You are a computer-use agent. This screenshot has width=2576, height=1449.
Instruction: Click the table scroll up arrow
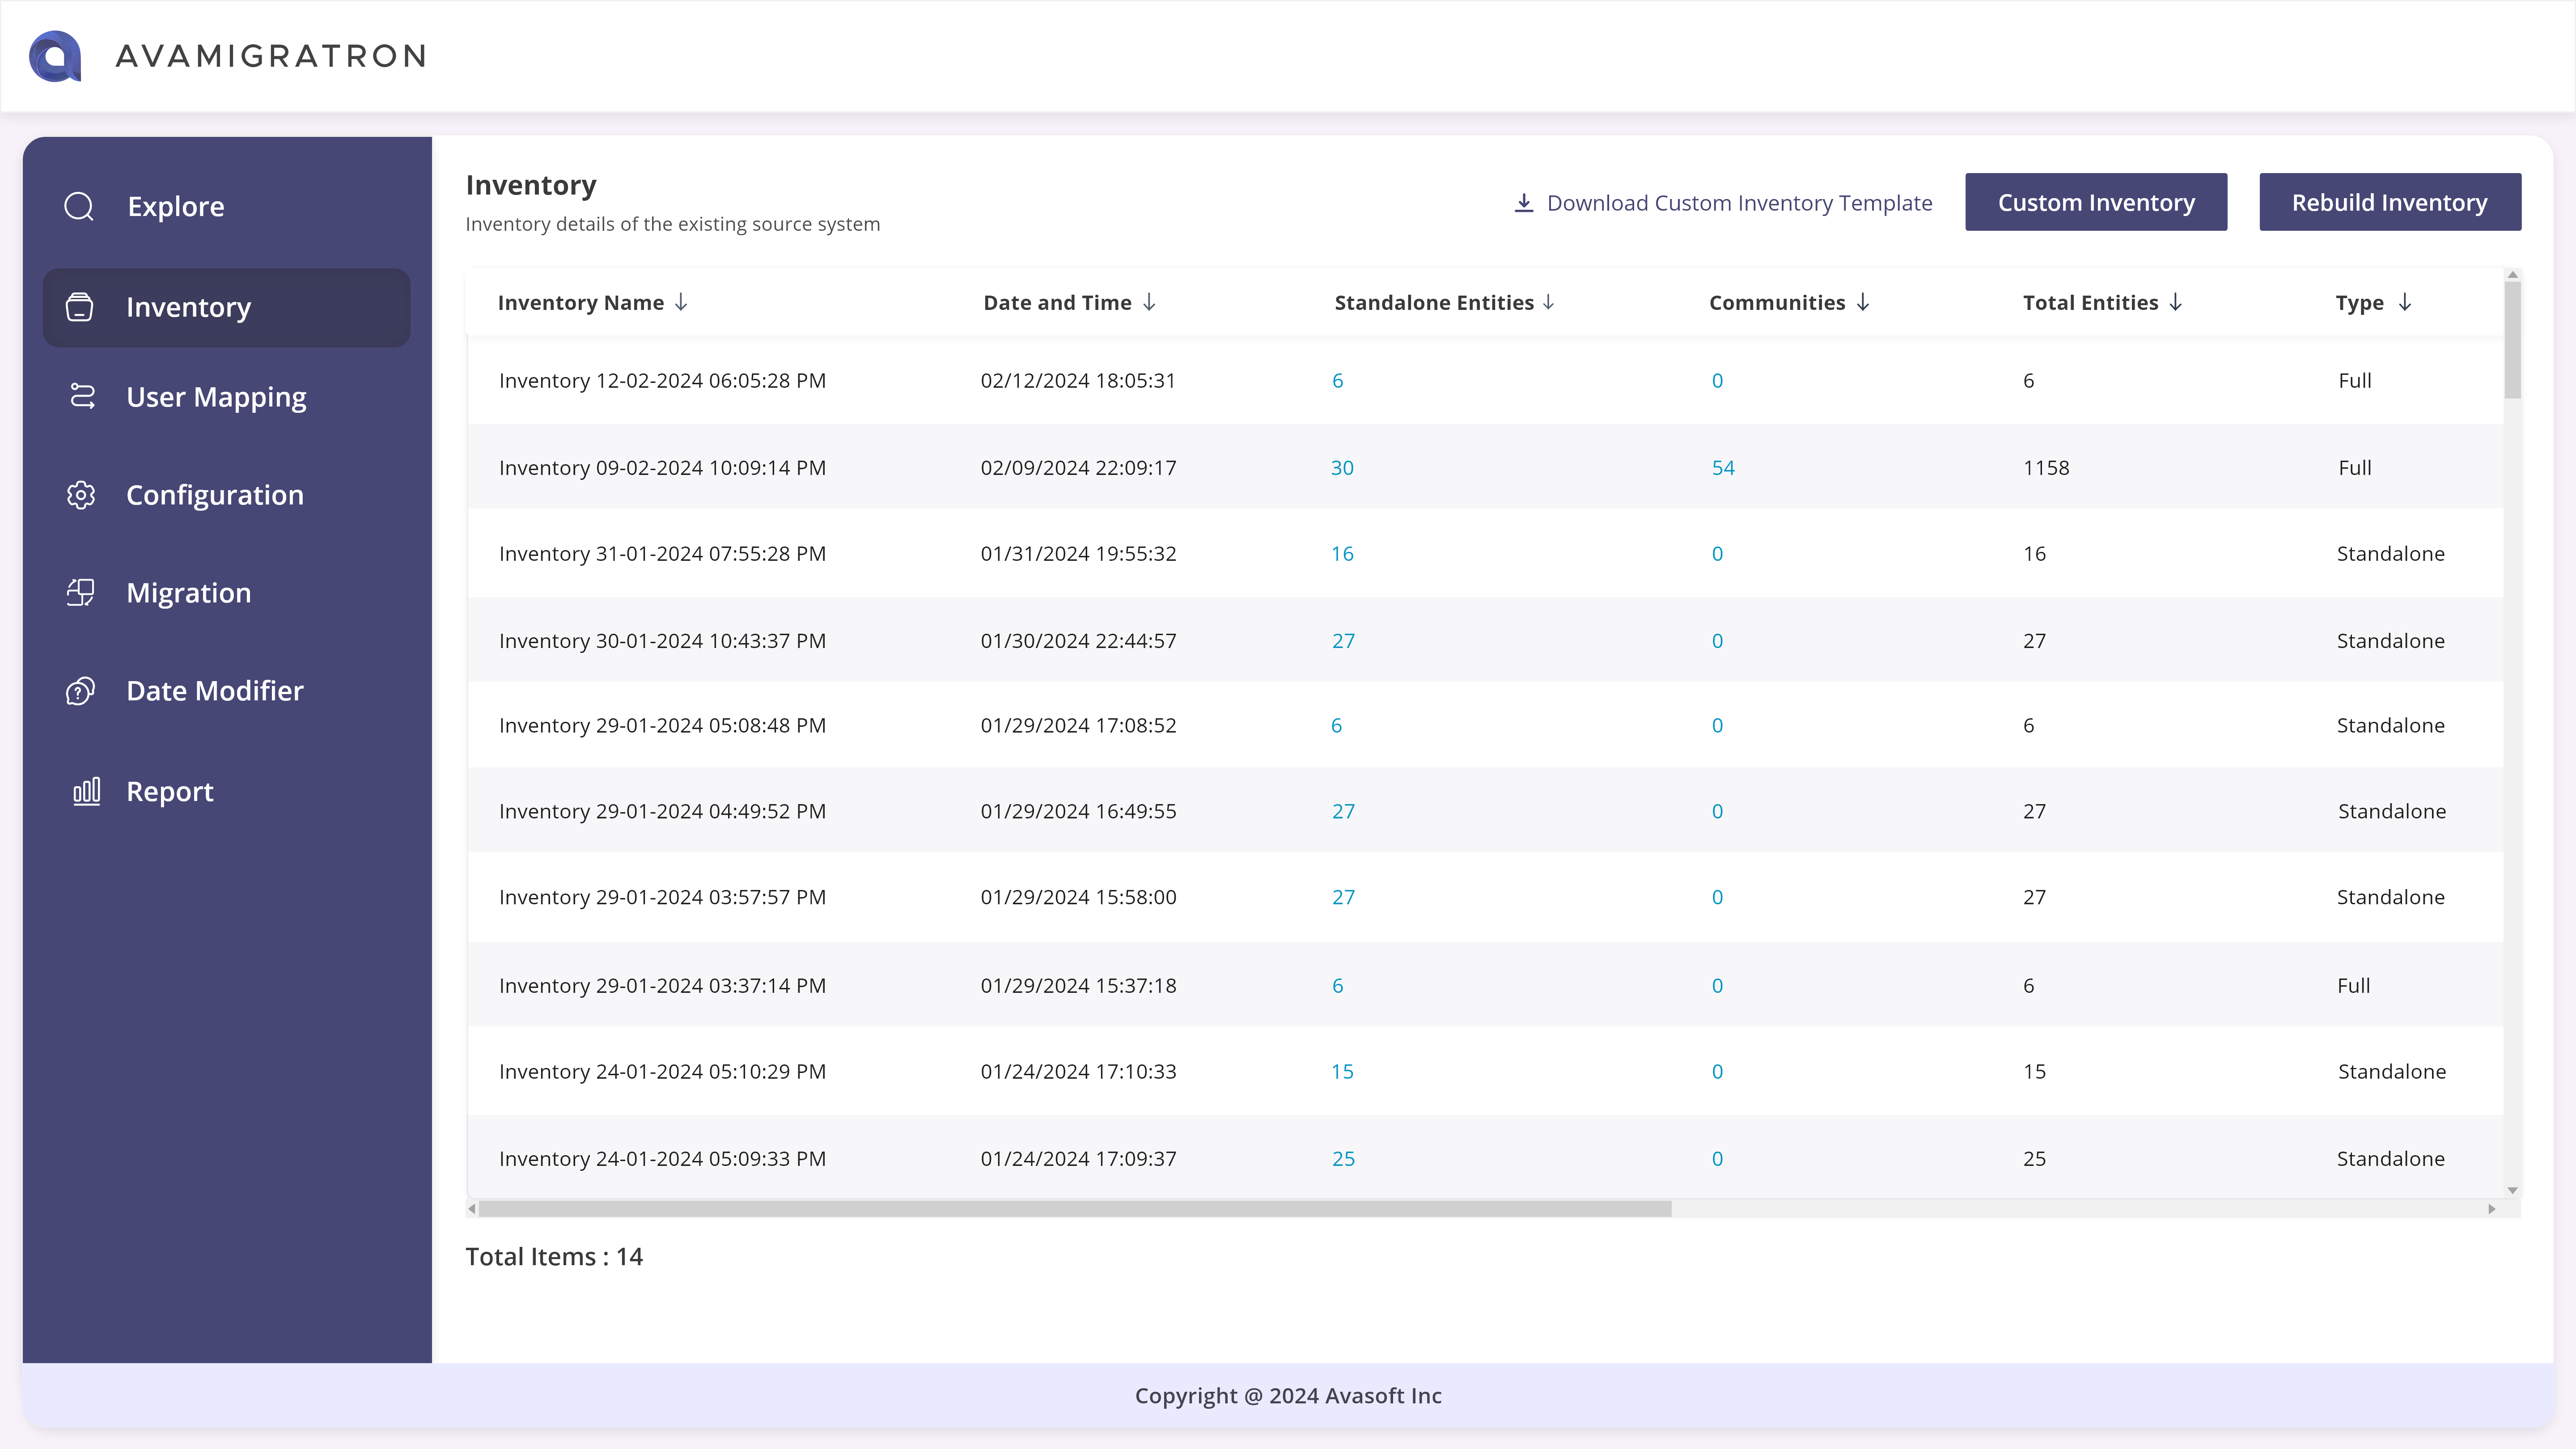point(2512,275)
